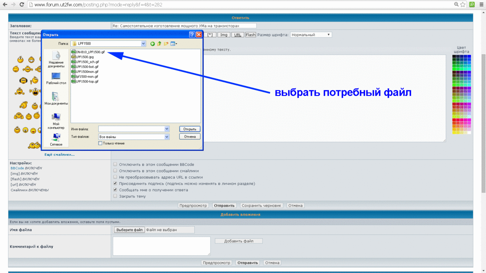Go up one folder level in the dialog
The height and width of the screenshot is (273, 486).
[x=159, y=44]
